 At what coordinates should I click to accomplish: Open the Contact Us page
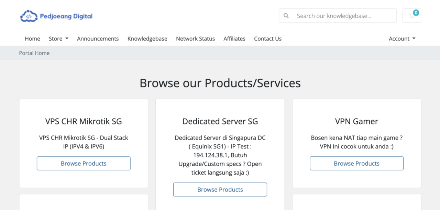267,39
